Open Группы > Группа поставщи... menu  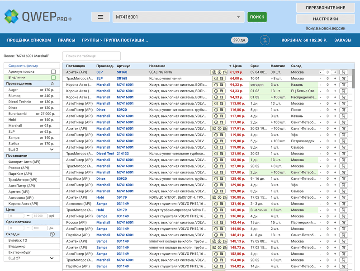[x=115, y=40]
